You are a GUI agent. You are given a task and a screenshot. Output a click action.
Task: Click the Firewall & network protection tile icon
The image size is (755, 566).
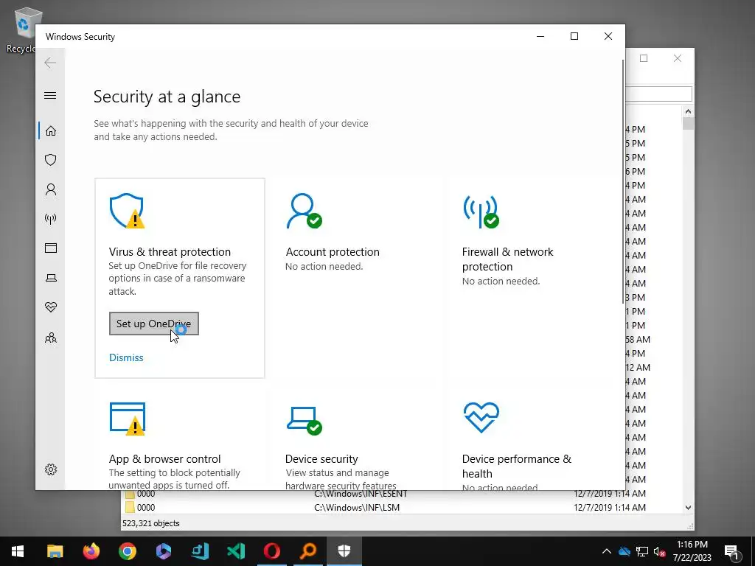pyautogui.click(x=481, y=212)
